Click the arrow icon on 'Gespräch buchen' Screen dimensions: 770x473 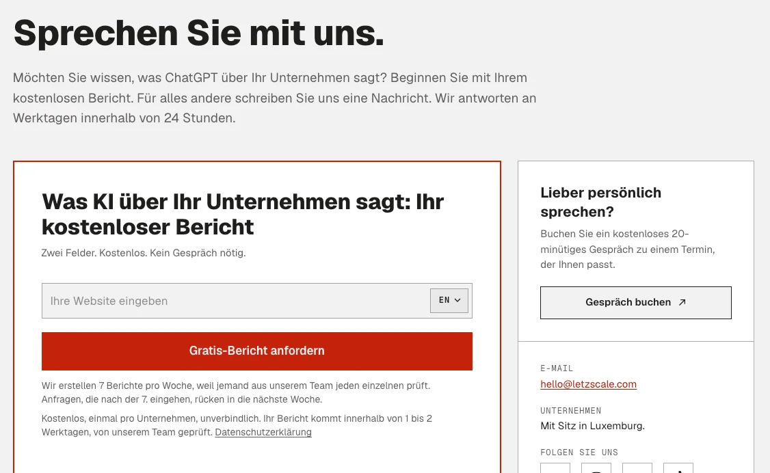682,302
